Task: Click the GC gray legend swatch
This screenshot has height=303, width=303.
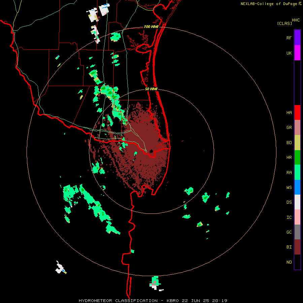Action: pos(297,232)
